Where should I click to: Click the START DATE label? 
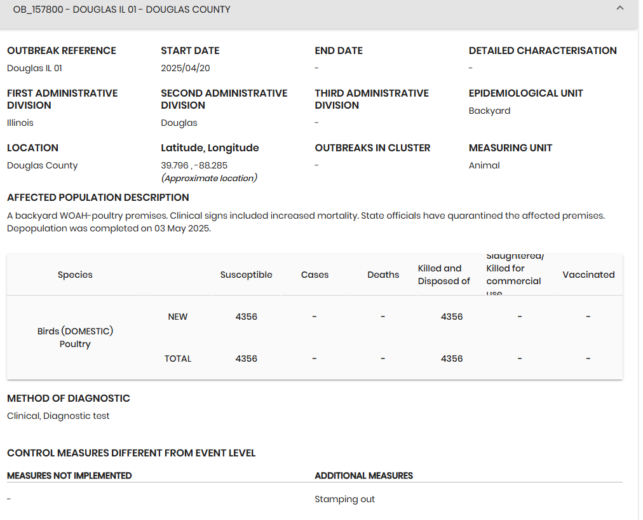190,50
